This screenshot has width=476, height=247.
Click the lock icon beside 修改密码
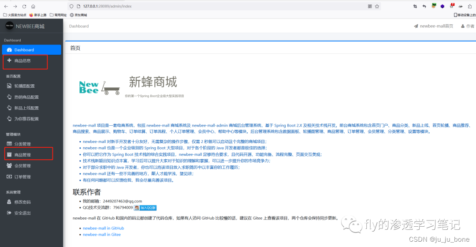click(9, 202)
